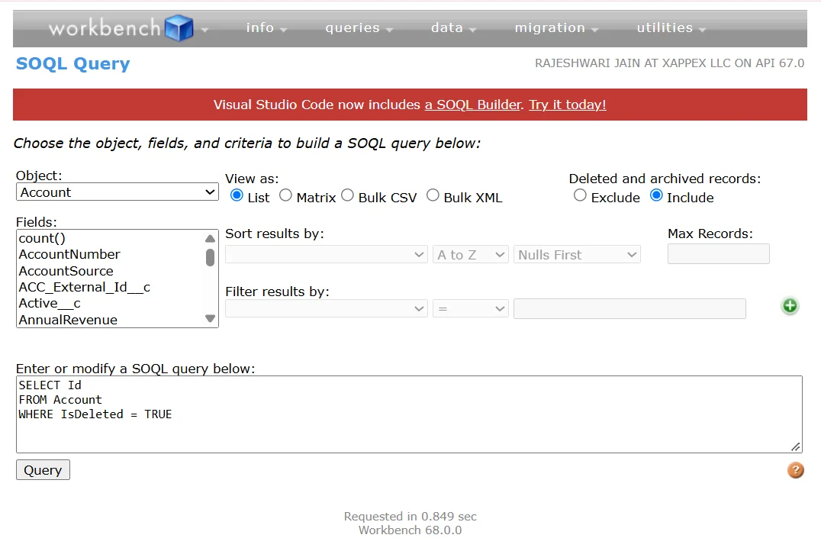Screen dimensions: 821x551
Task: Open the Sort results by field dropdown
Action: pos(327,255)
